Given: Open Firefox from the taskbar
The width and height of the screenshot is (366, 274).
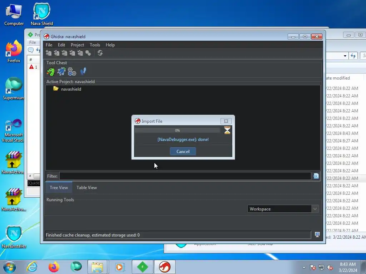Looking at the screenshot, I should (54, 267).
